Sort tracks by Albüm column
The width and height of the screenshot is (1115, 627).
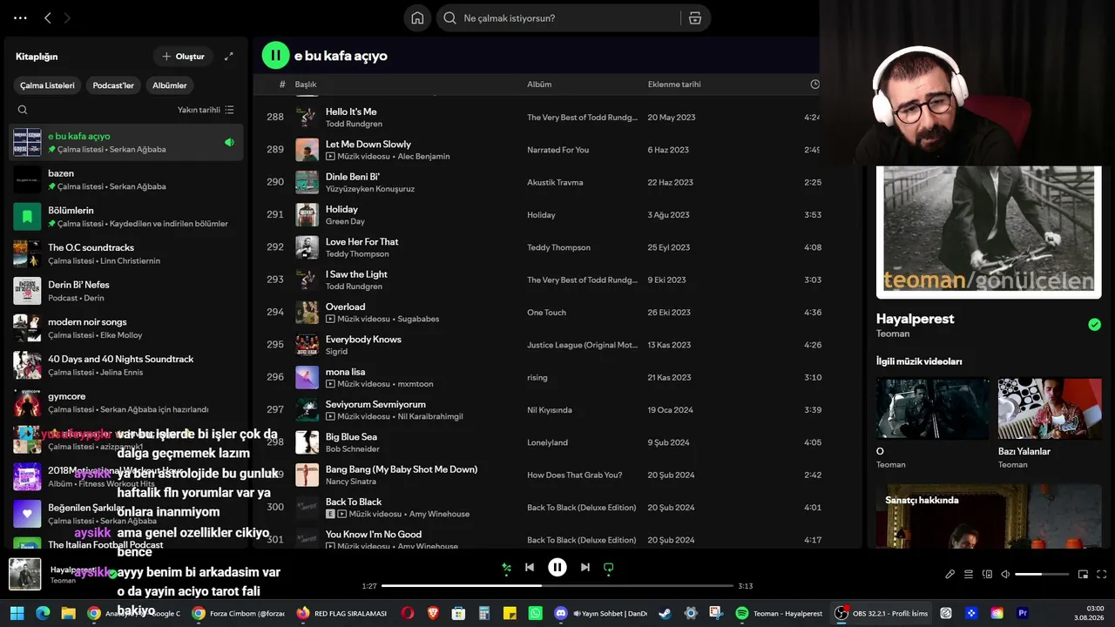click(x=539, y=84)
